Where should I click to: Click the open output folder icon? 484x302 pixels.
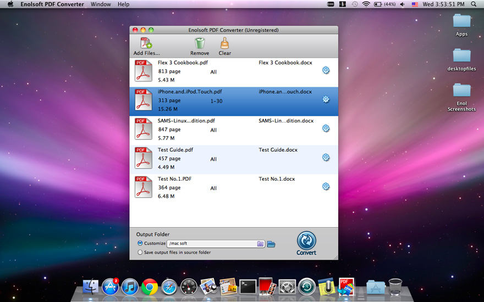(x=271, y=244)
